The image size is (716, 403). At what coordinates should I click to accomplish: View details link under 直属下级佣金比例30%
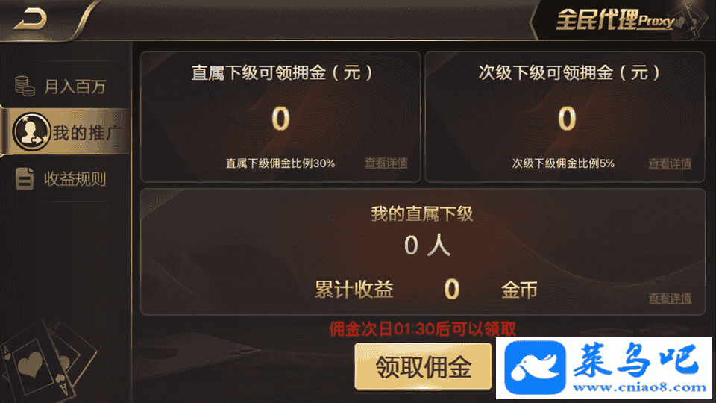386,163
